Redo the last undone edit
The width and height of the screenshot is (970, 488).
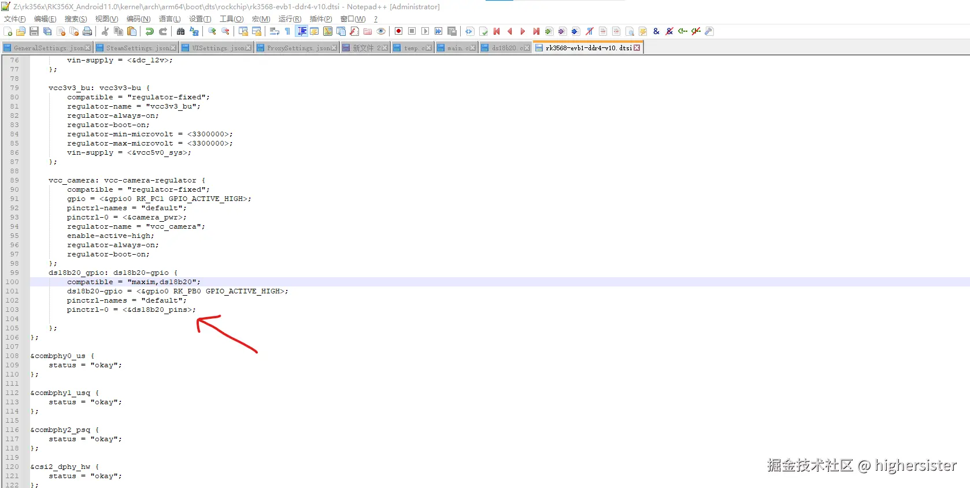point(163,31)
